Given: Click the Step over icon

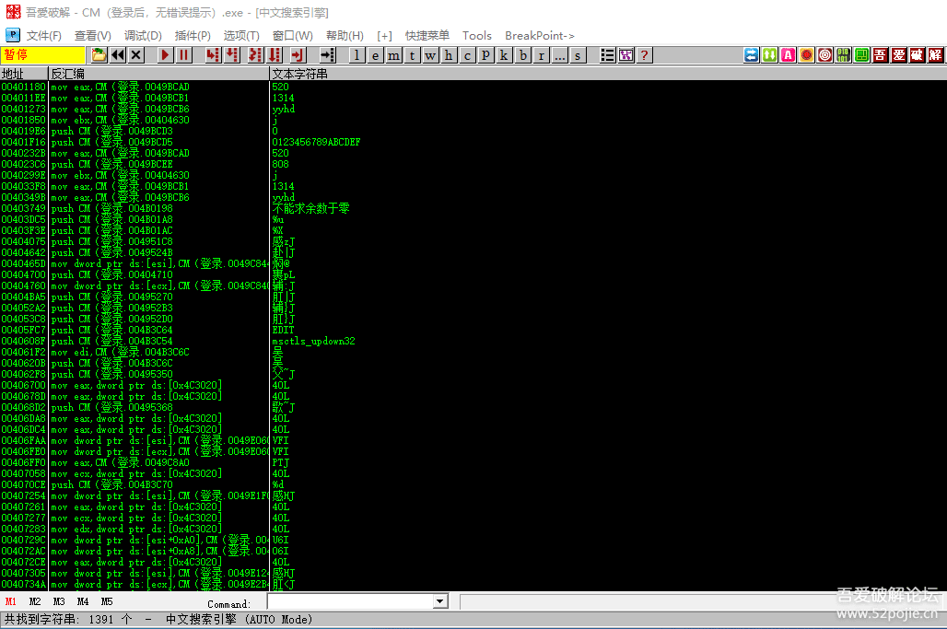Looking at the screenshot, I should pos(232,55).
